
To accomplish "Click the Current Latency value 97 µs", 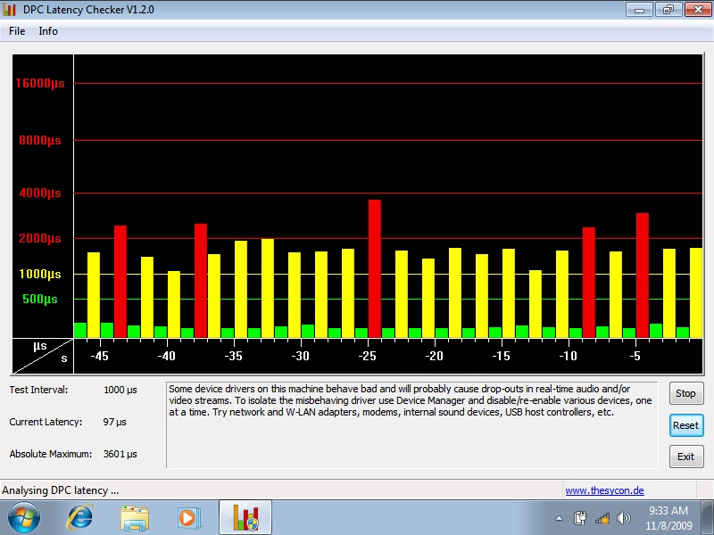I will [x=115, y=422].
